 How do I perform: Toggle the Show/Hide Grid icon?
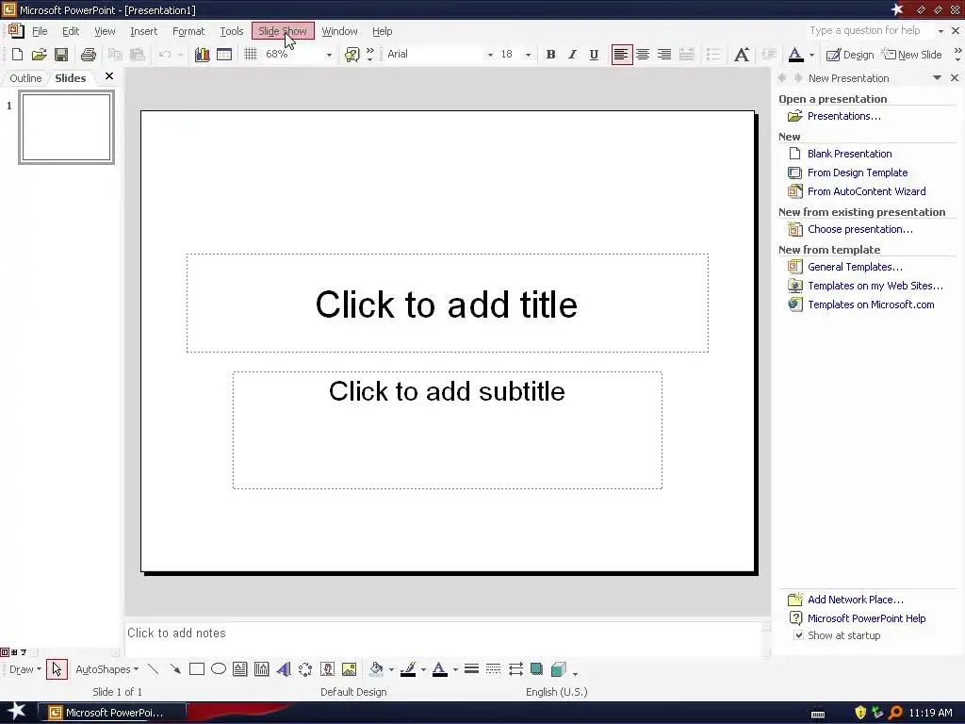[x=251, y=55]
